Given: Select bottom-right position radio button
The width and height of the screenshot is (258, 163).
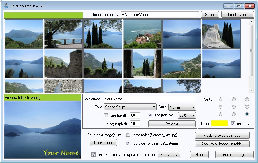Looking at the screenshot, I should point(247,114).
